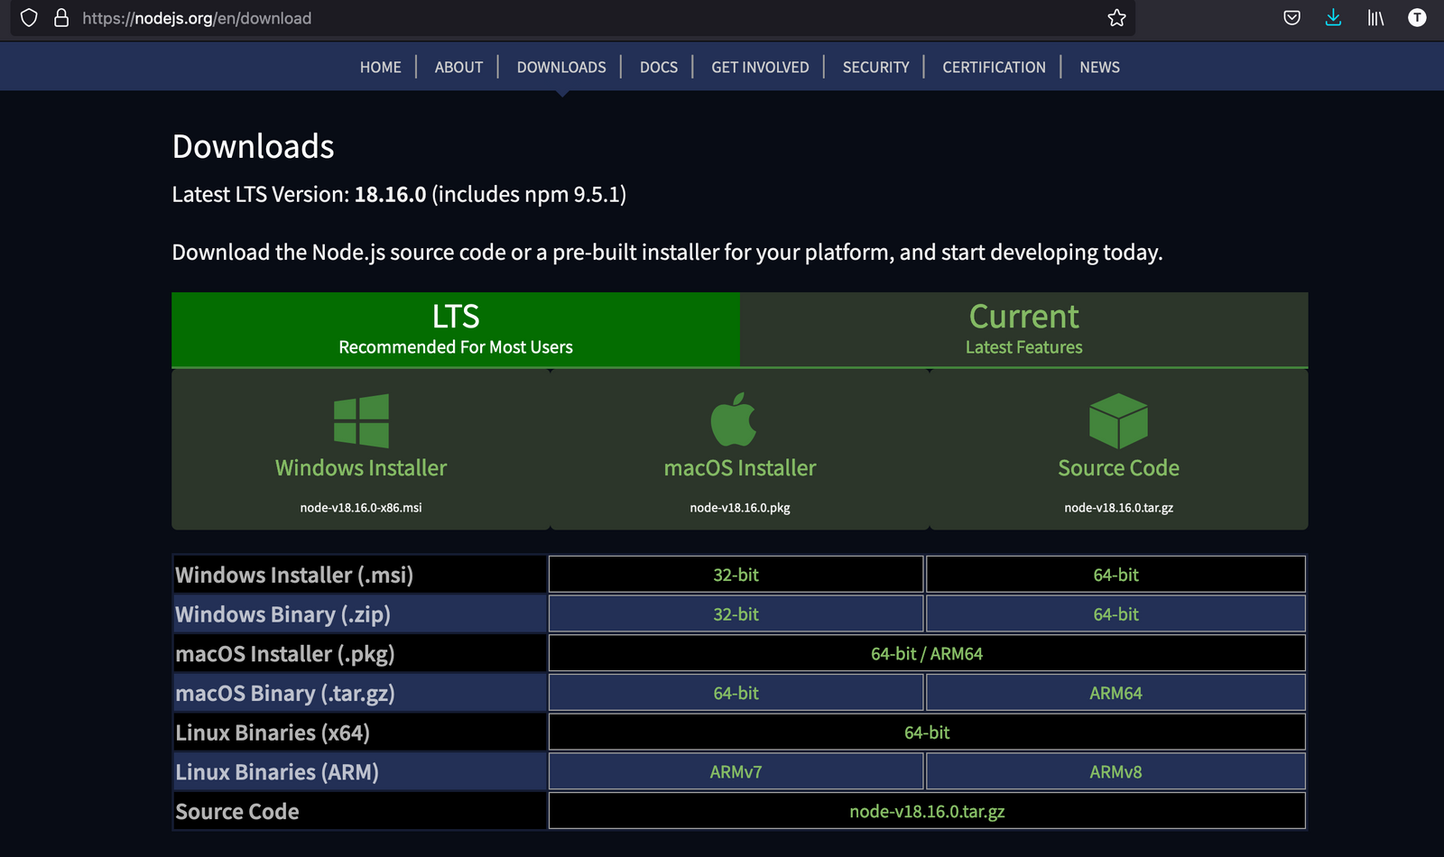Switch from LTS to Current release channel

click(x=1023, y=329)
